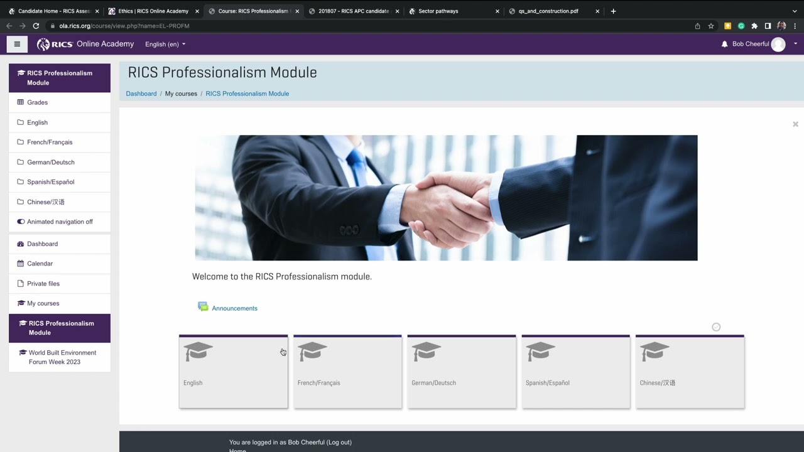The width and height of the screenshot is (804, 452).
Task: Reload the page with the refresh icon
Action: pos(36,26)
